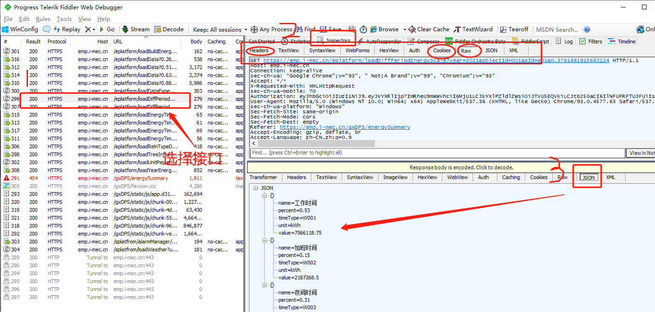Viewport: 655px width, 312px height.
Task: Open the remove-sessions X dropdown arrow
Action: click(93, 29)
